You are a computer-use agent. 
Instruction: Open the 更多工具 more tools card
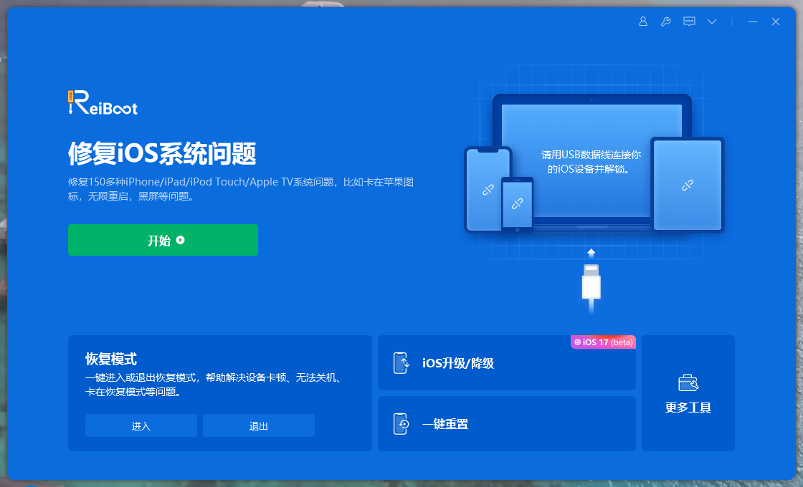(688, 393)
